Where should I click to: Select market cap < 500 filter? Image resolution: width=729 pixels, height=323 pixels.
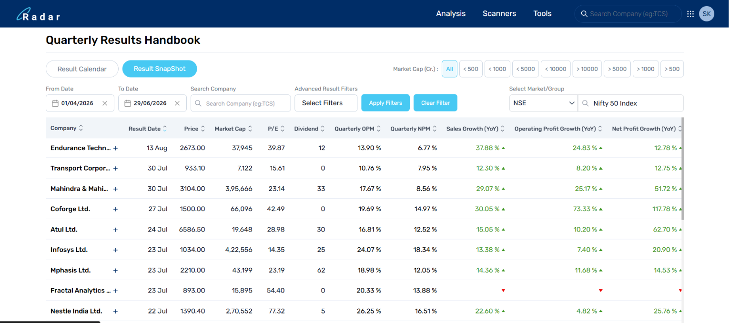coord(470,69)
